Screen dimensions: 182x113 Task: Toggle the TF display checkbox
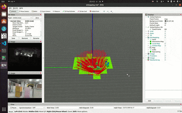tap(165, 35)
